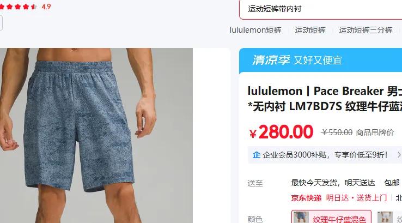
Task: Open the 运动短裤三分裤 suggested search link
Action: point(366,31)
